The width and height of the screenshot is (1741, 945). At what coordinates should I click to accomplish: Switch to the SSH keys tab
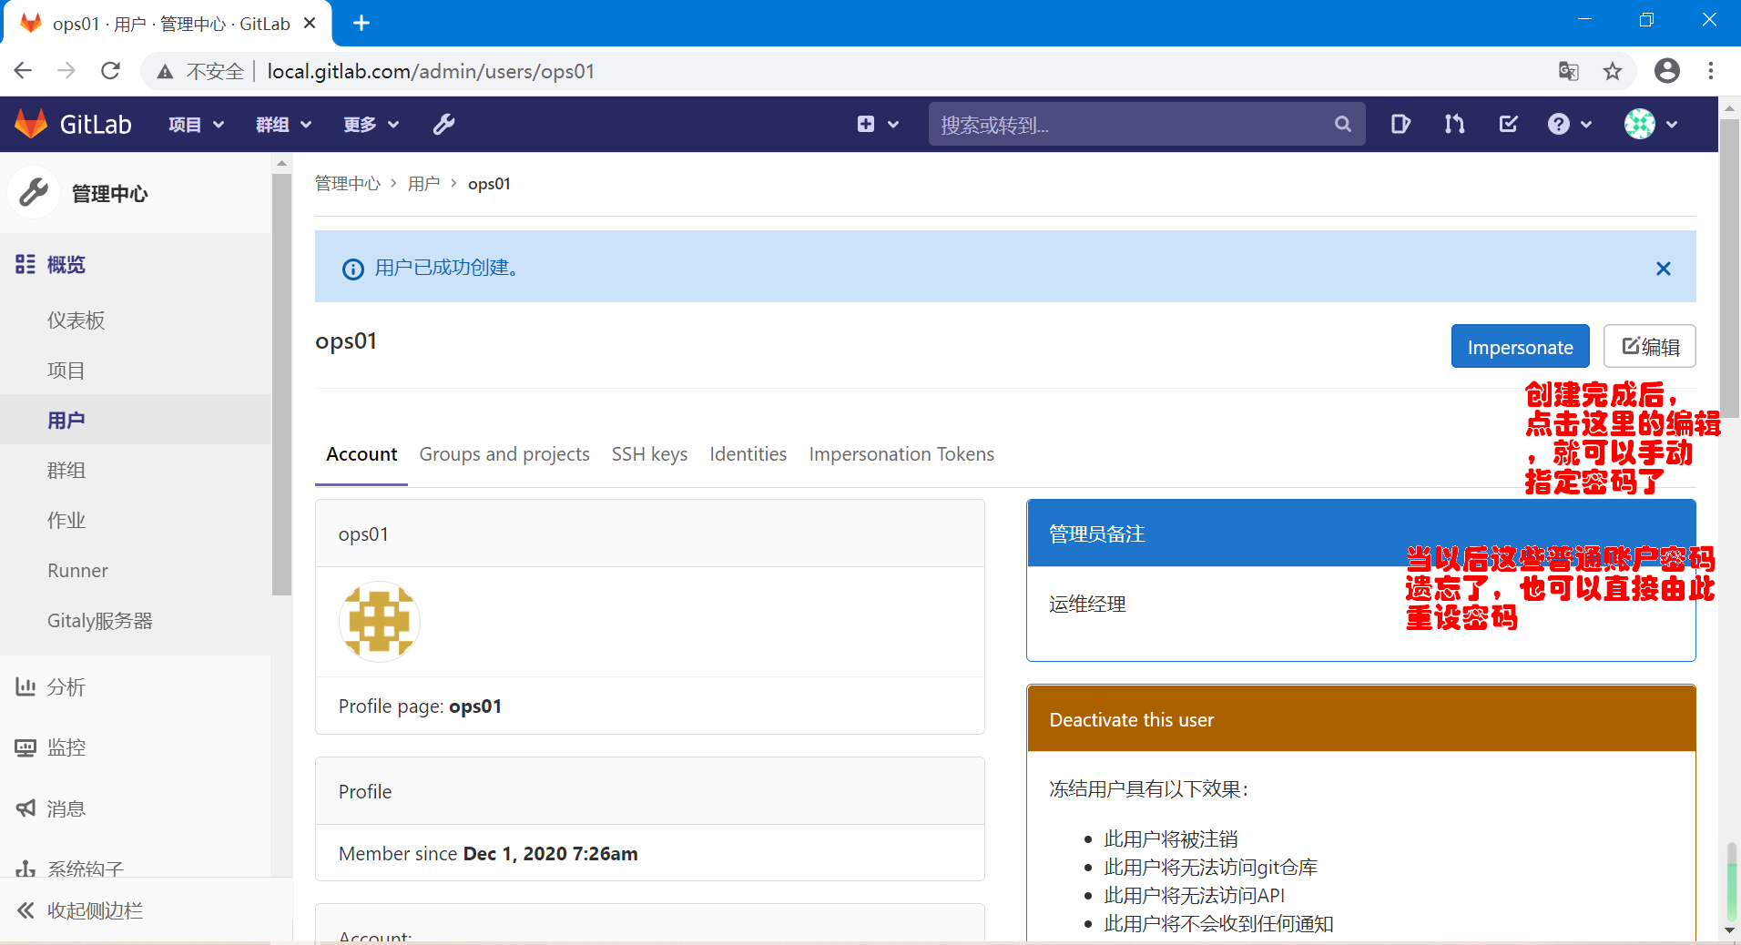point(649,453)
